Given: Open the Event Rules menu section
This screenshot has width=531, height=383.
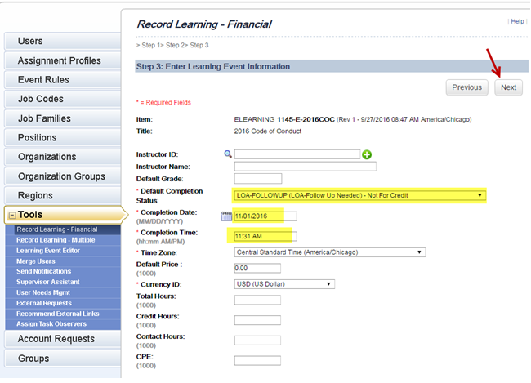Looking at the screenshot, I should pyautogui.click(x=63, y=80).
